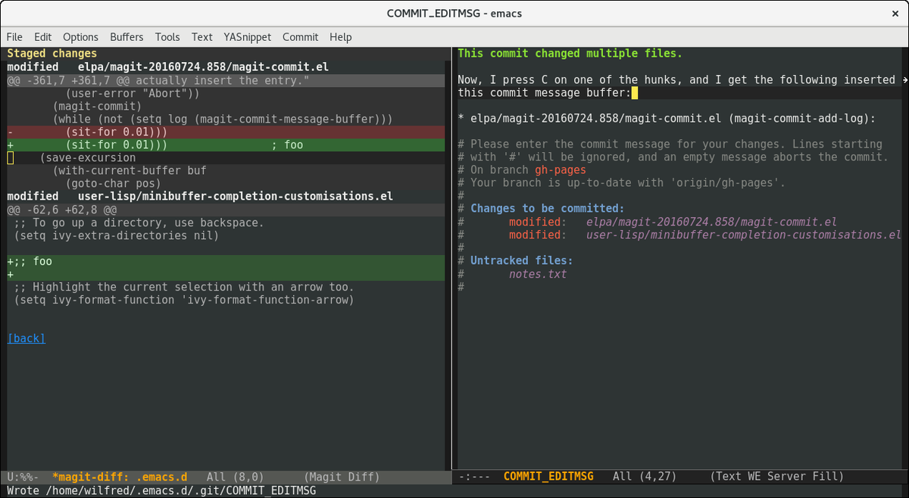
Task: Open the Buffers menu
Action: click(x=127, y=36)
